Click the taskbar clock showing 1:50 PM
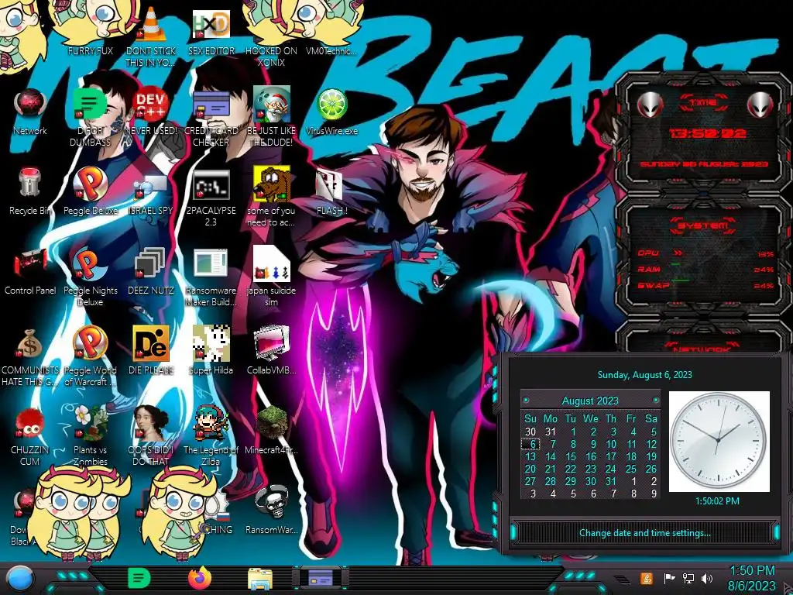Viewport: 793px width, 595px height. coord(752,579)
